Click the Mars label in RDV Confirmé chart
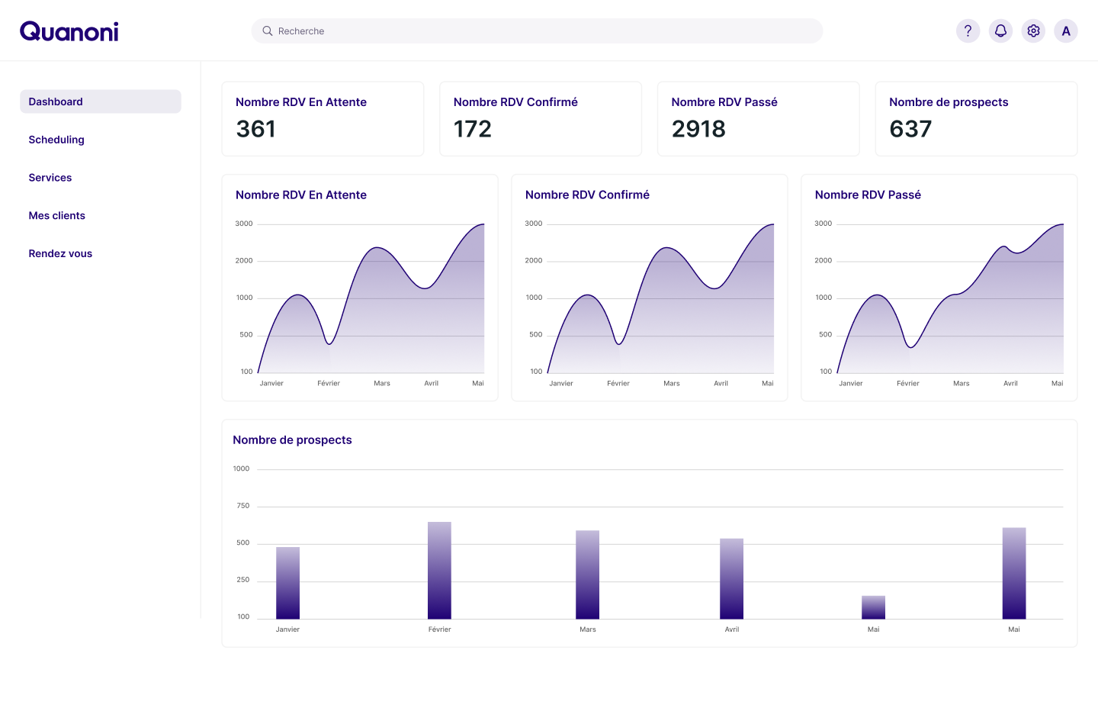The height and width of the screenshot is (705, 1098). coord(672,384)
